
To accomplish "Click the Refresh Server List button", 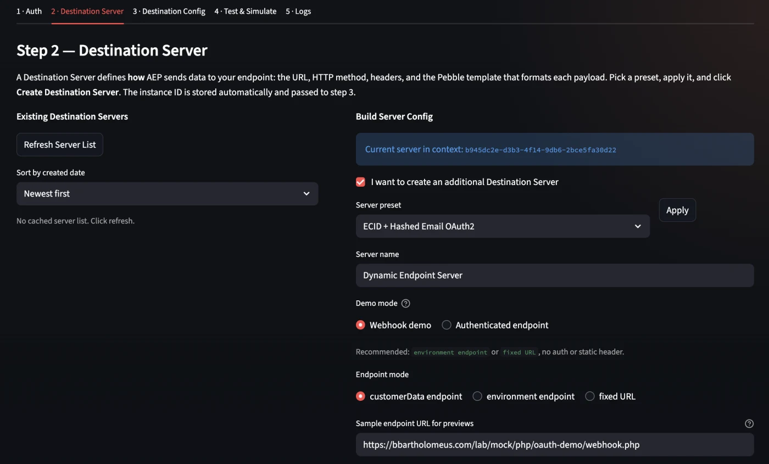I will pos(60,144).
